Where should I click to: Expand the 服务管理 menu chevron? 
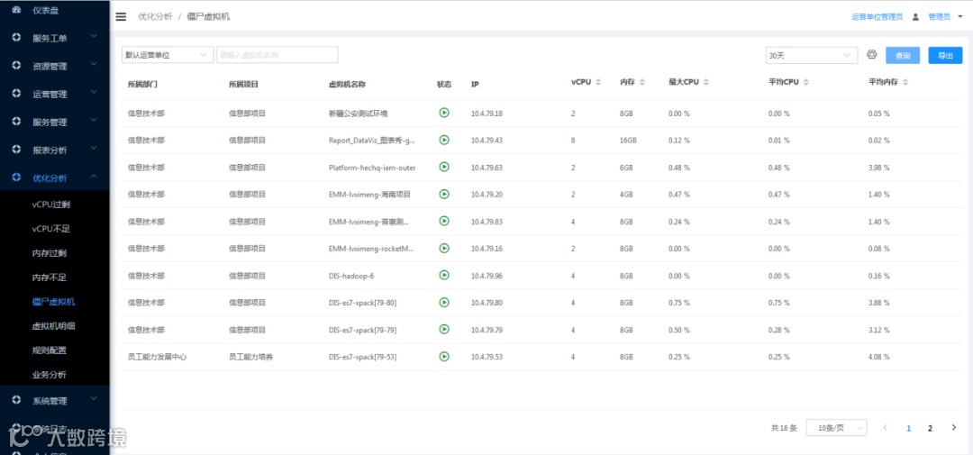click(x=94, y=121)
